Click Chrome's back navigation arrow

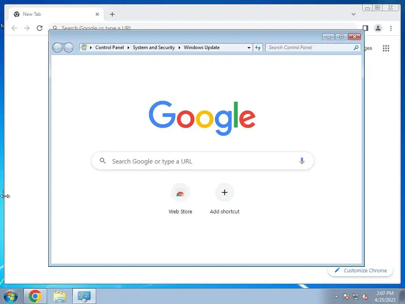point(14,28)
